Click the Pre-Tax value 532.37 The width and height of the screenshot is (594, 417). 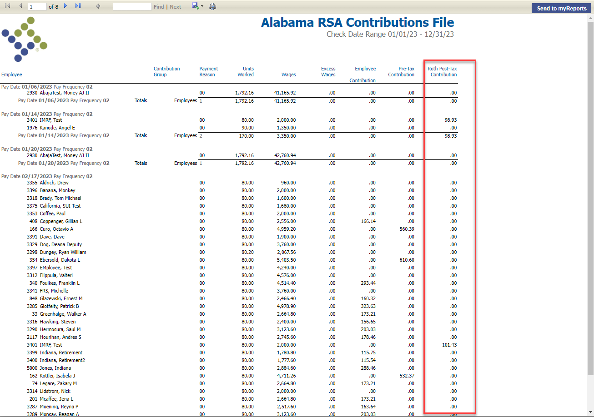407,376
